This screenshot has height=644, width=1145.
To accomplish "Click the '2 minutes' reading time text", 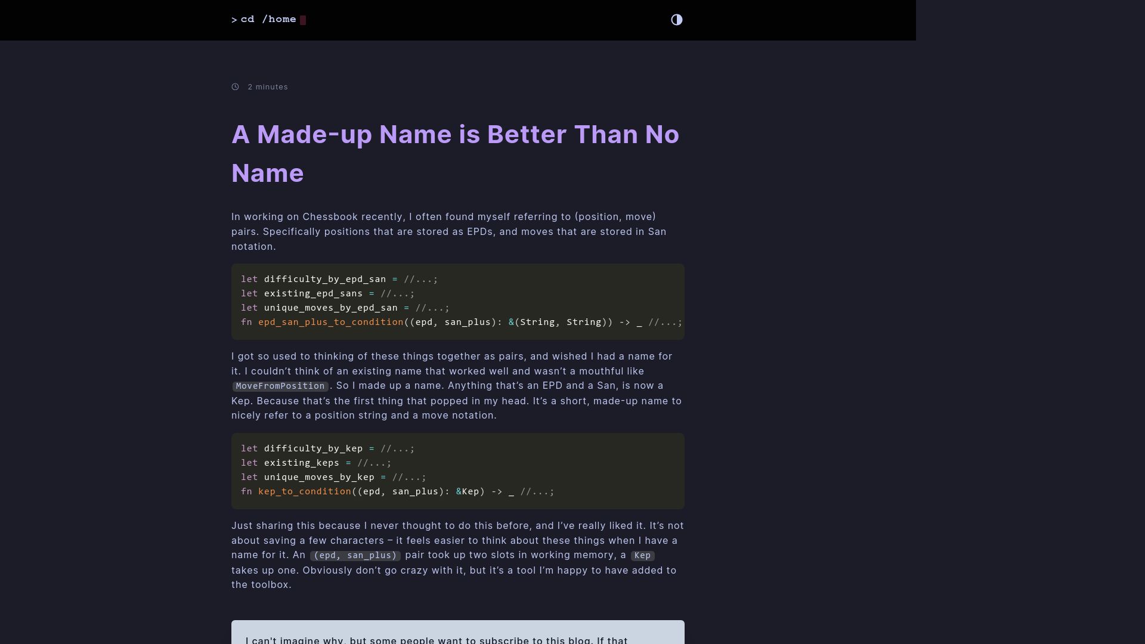I will [x=268, y=87].
